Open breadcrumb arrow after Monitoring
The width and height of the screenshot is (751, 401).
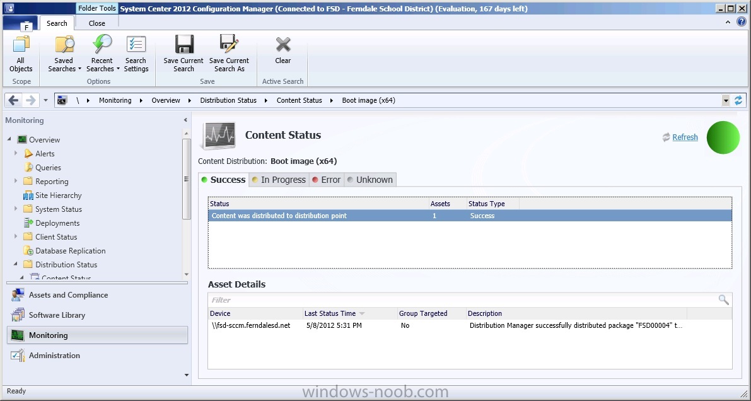point(141,101)
